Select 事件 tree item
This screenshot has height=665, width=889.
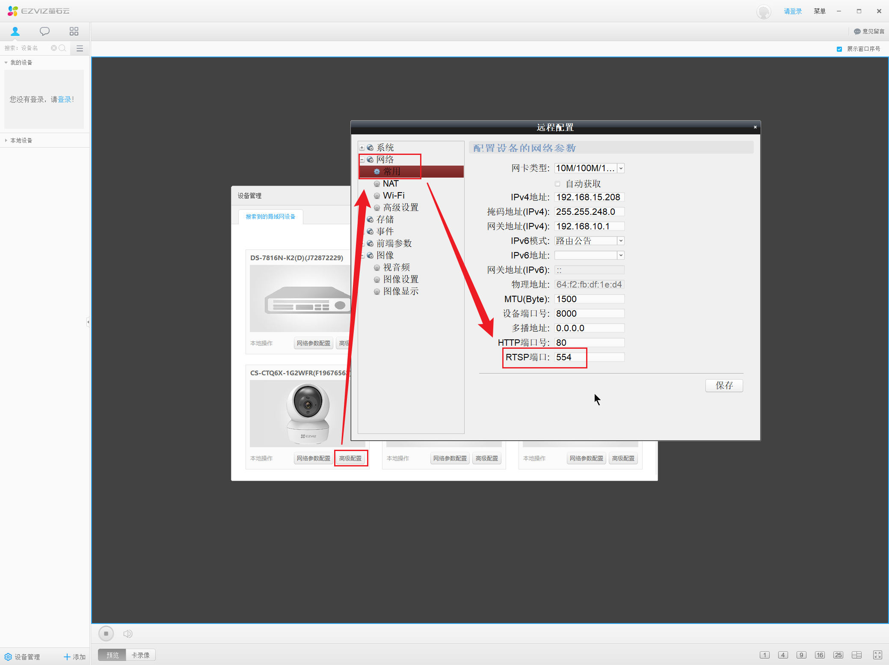pos(385,232)
